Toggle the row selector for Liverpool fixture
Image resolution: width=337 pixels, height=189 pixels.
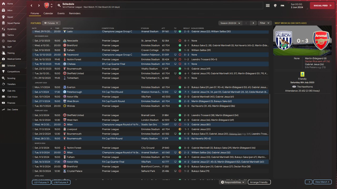[x=33, y=129]
